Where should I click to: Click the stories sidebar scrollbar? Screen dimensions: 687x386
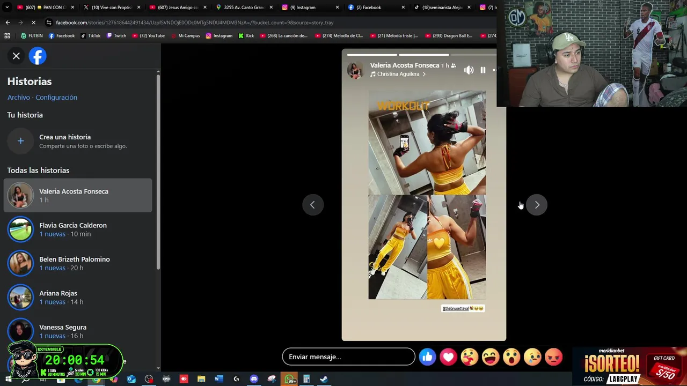point(158,172)
